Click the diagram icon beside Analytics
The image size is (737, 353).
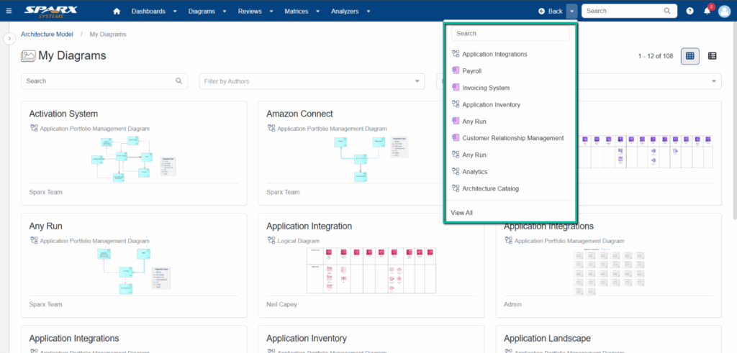pos(455,171)
